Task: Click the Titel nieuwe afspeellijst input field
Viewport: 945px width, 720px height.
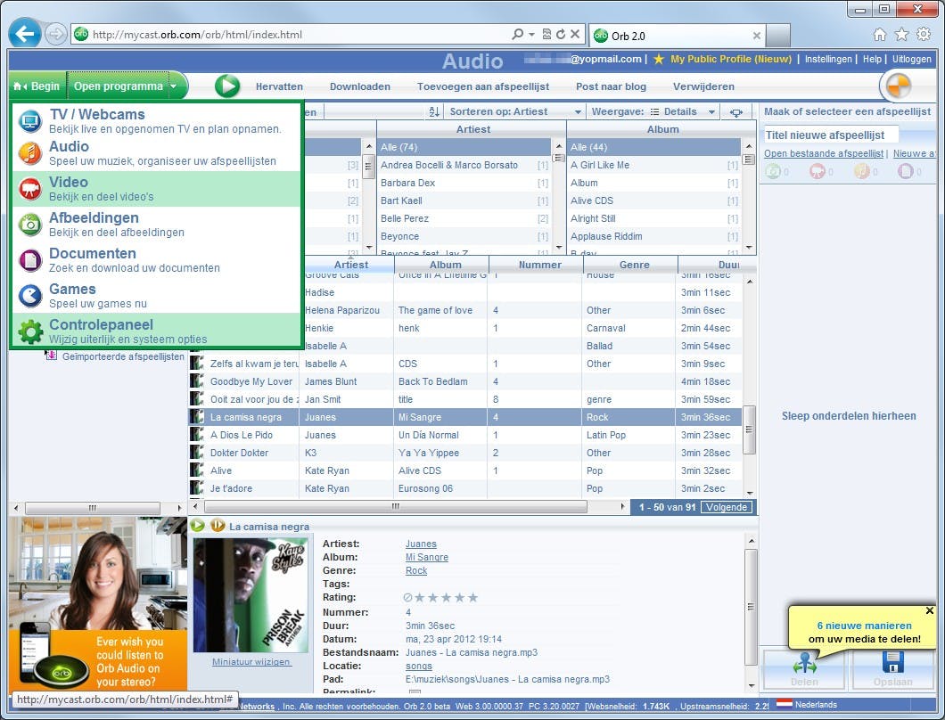Action: click(831, 135)
